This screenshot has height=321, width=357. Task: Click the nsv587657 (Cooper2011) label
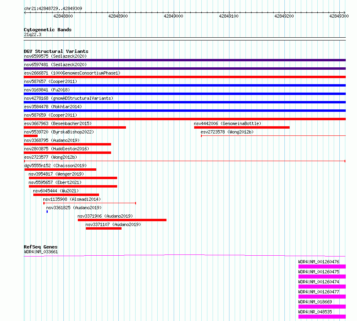51,81
